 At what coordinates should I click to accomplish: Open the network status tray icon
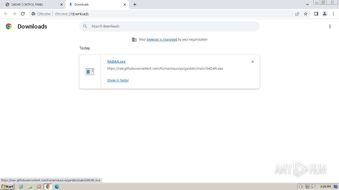pyautogui.click(x=307, y=187)
